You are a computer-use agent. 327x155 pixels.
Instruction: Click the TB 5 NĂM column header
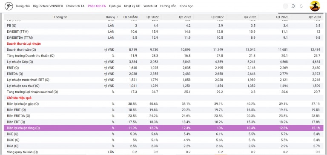pos(130,17)
